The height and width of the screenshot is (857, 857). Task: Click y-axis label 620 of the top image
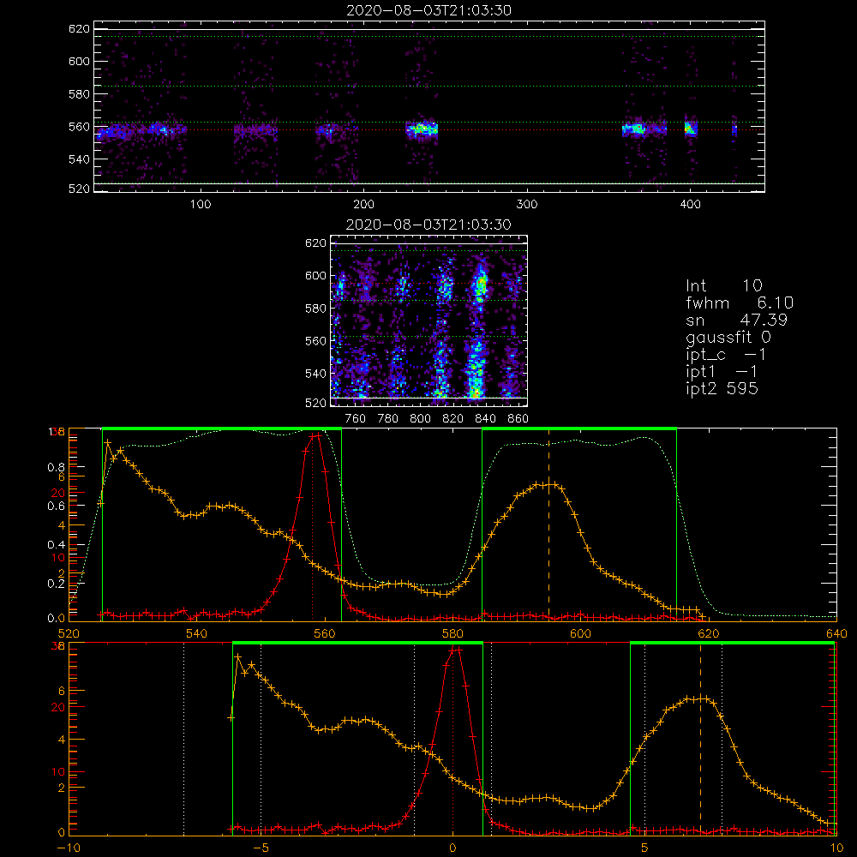tap(79, 28)
